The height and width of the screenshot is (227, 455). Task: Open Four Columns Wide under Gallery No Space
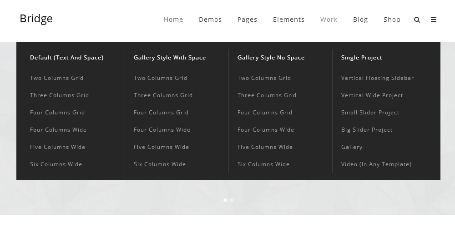coord(266,130)
